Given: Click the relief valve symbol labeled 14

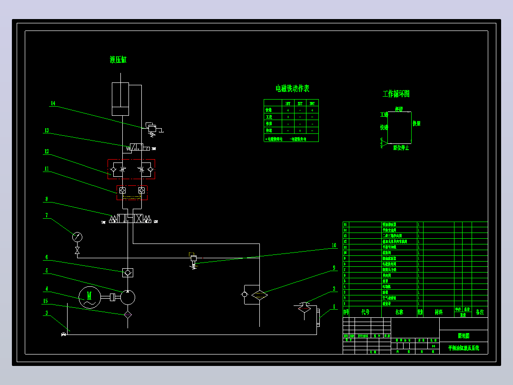Looking at the screenshot, I should (152, 129).
